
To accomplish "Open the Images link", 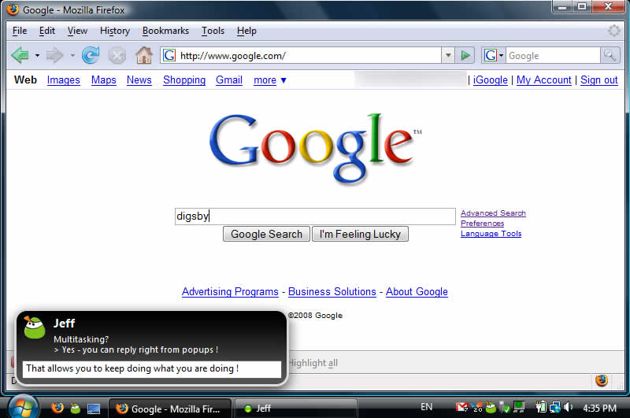I will click(x=64, y=80).
